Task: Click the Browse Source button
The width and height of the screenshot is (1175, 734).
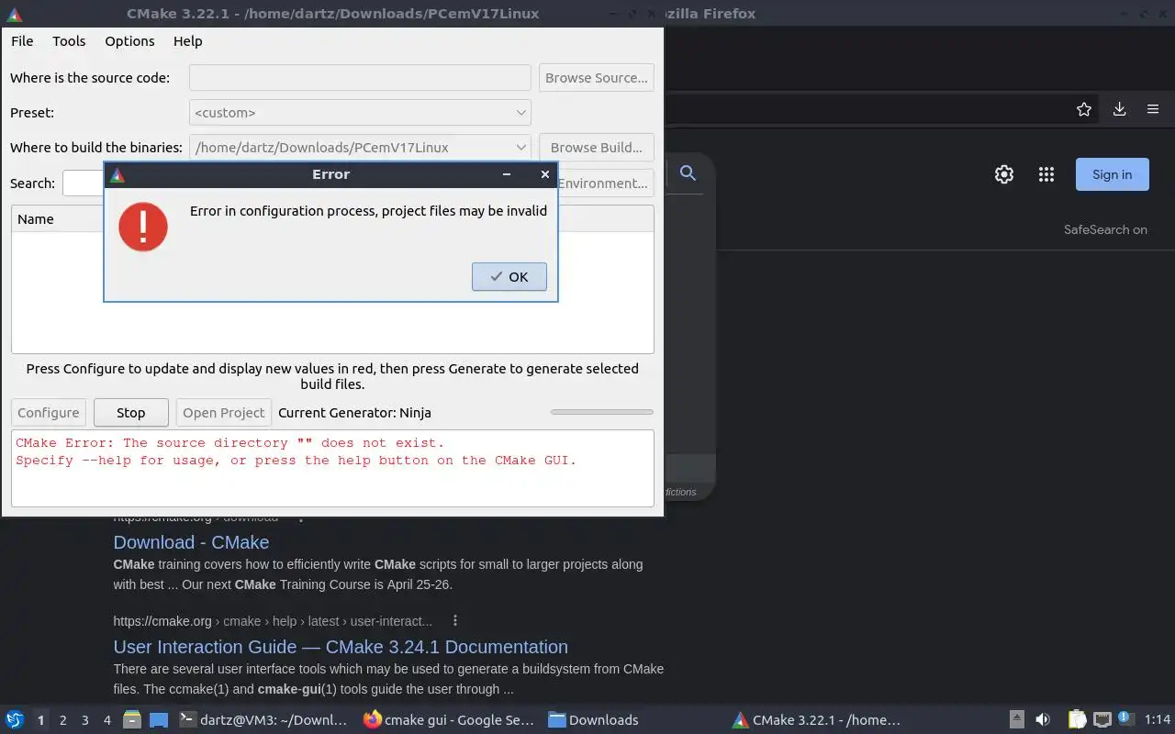Action: coord(597,78)
